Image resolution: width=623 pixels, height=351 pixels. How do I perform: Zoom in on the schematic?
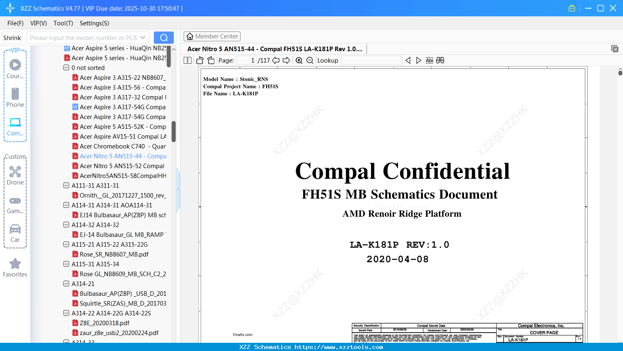click(299, 61)
